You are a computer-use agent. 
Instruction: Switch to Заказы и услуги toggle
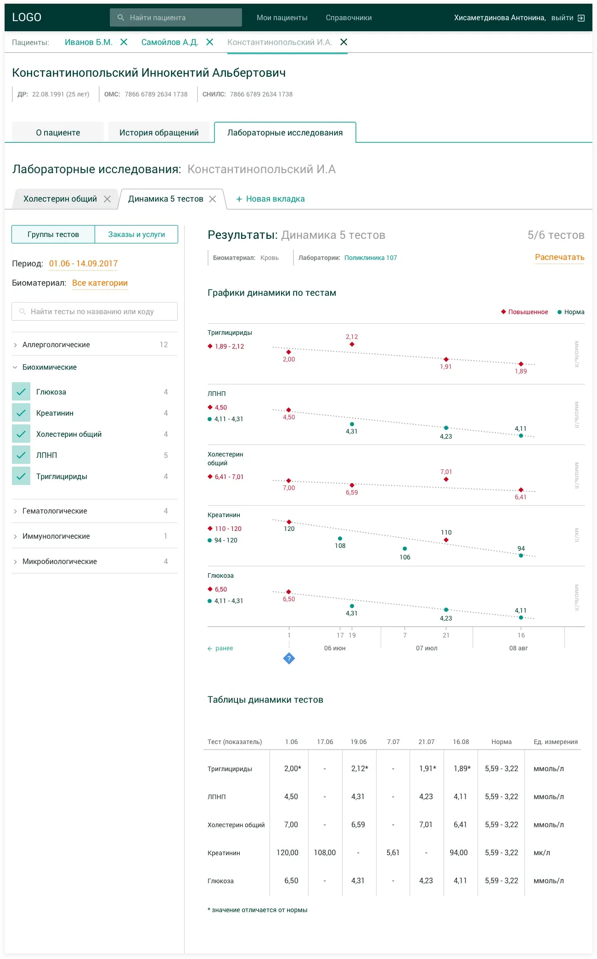click(136, 234)
